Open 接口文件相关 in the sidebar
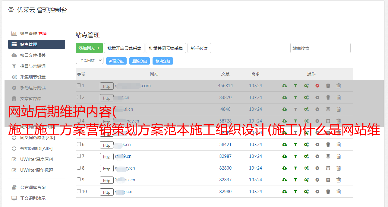This screenshot has height=207, width=388. [x=33, y=55]
